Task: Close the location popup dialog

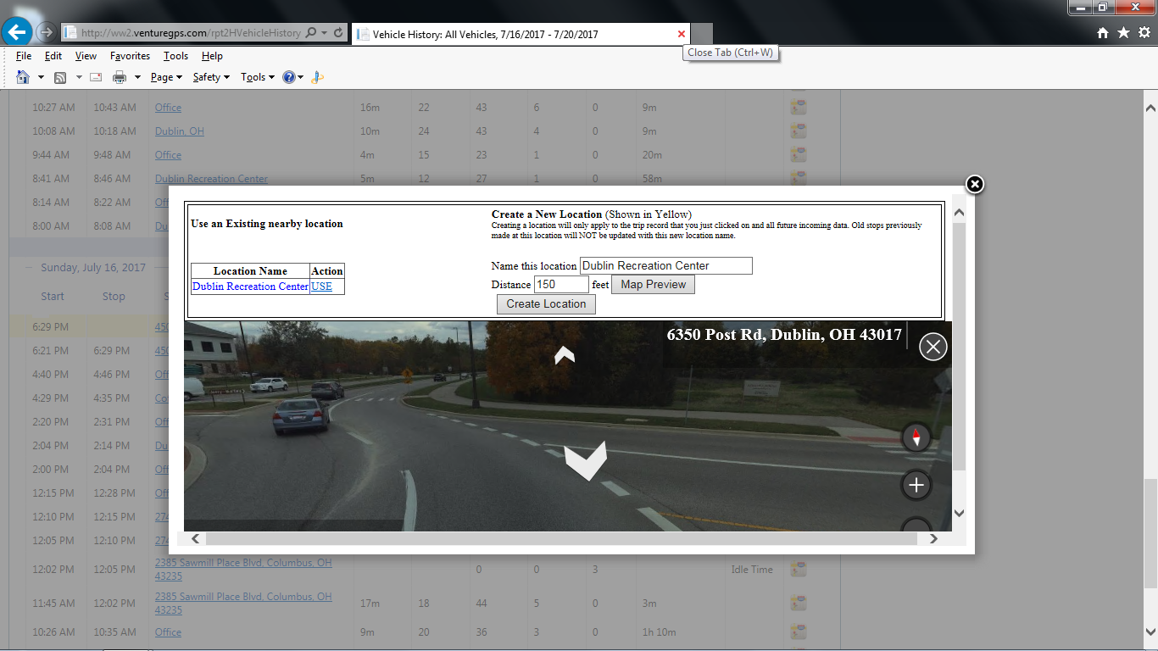Action: tap(975, 184)
